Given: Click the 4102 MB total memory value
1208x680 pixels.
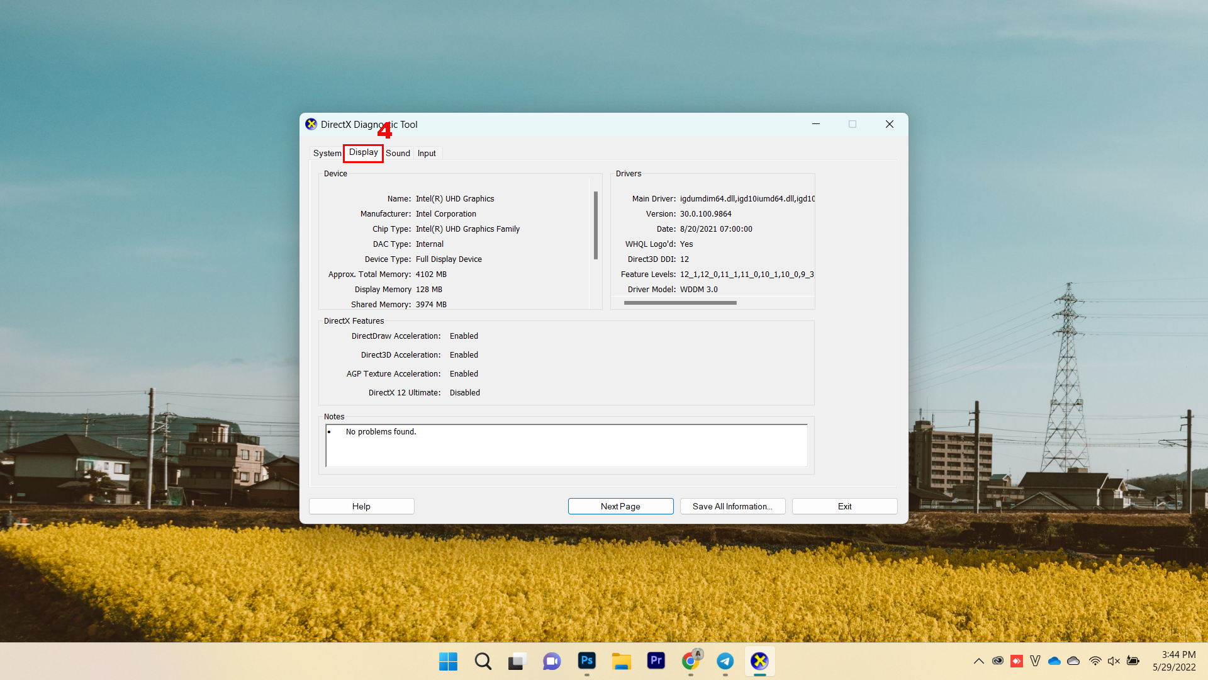Looking at the screenshot, I should [x=431, y=275].
